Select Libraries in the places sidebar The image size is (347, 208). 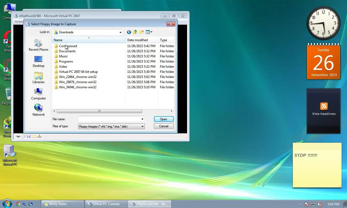38,78
